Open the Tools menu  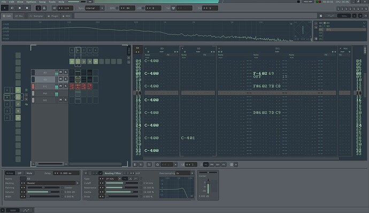tap(52, 2)
